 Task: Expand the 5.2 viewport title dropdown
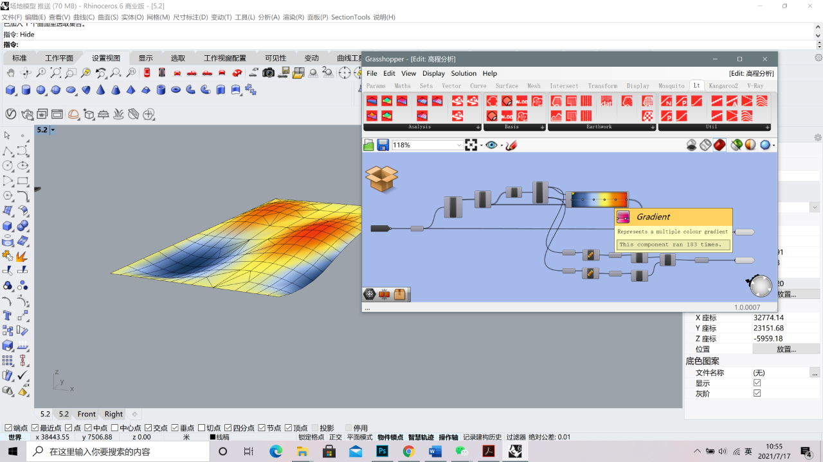pos(53,130)
